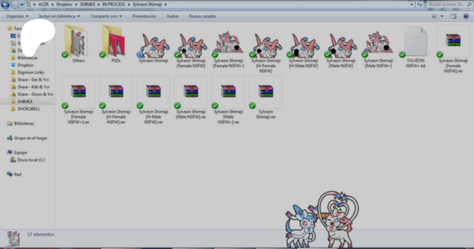The width and height of the screenshot is (474, 249).
Task: Open Red in the navigation pane
Action: tap(17, 174)
